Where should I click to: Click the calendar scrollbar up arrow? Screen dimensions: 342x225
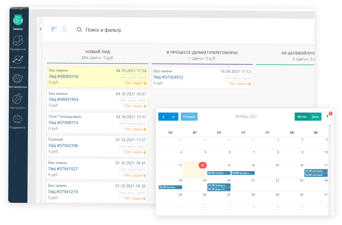point(330,126)
